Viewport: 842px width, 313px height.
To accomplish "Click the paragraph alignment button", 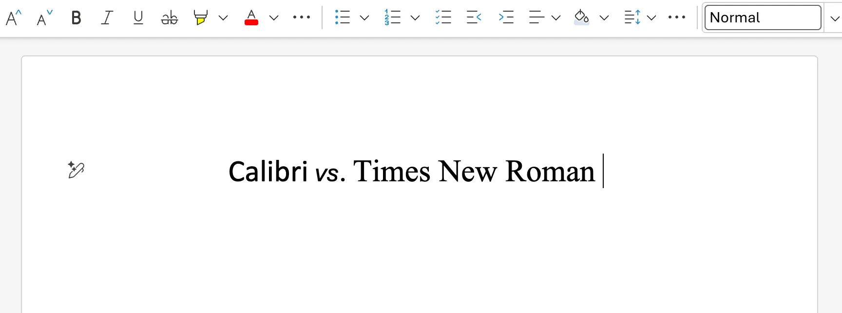I will click(x=536, y=17).
